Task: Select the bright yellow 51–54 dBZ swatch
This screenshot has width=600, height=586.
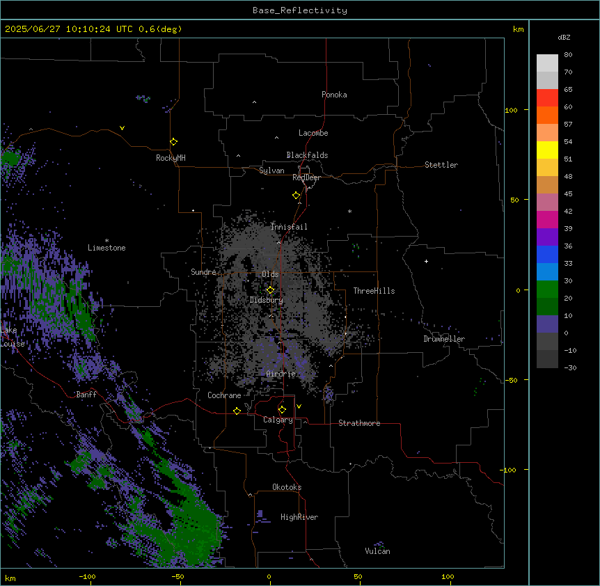Action: (x=547, y=150)
